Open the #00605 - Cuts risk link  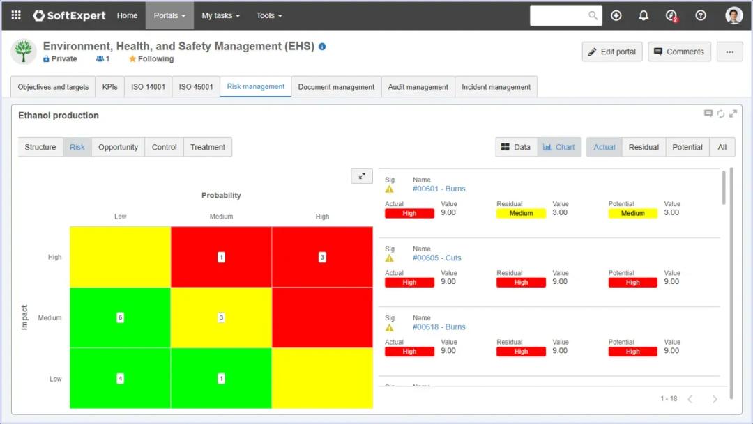436,258
